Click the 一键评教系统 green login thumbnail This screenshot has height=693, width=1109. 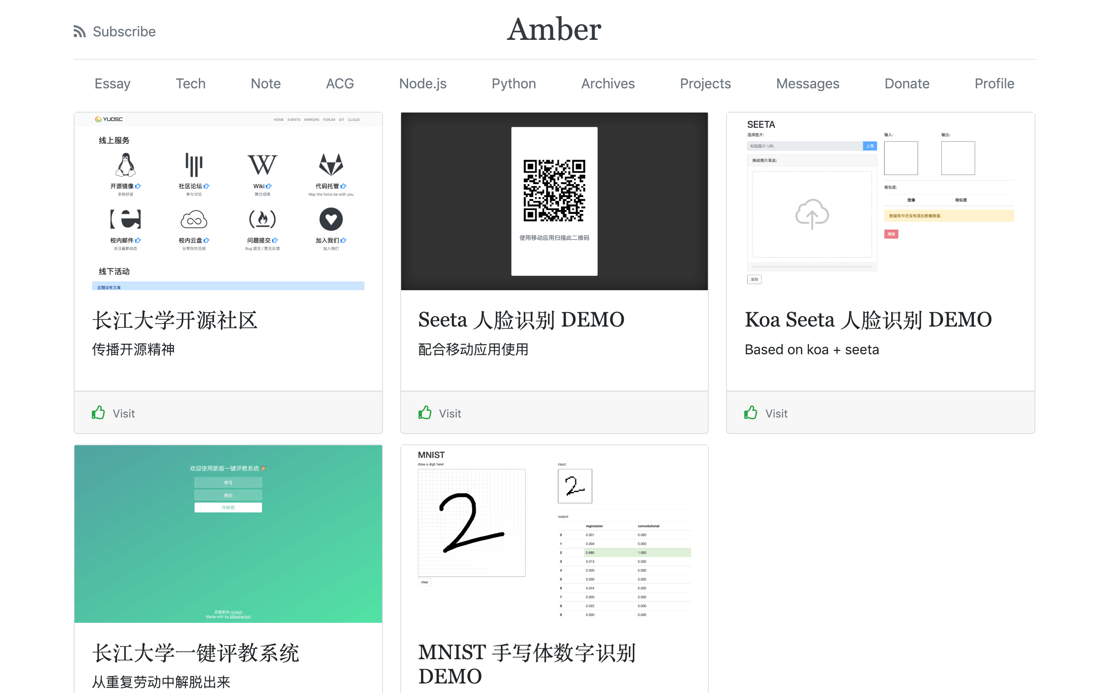click(x=228, y=534)
